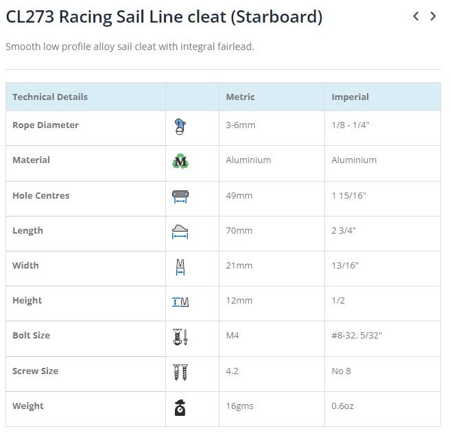
Task: Select the 3-6mm rope diameter value
Action: click(x=241, y=125)
